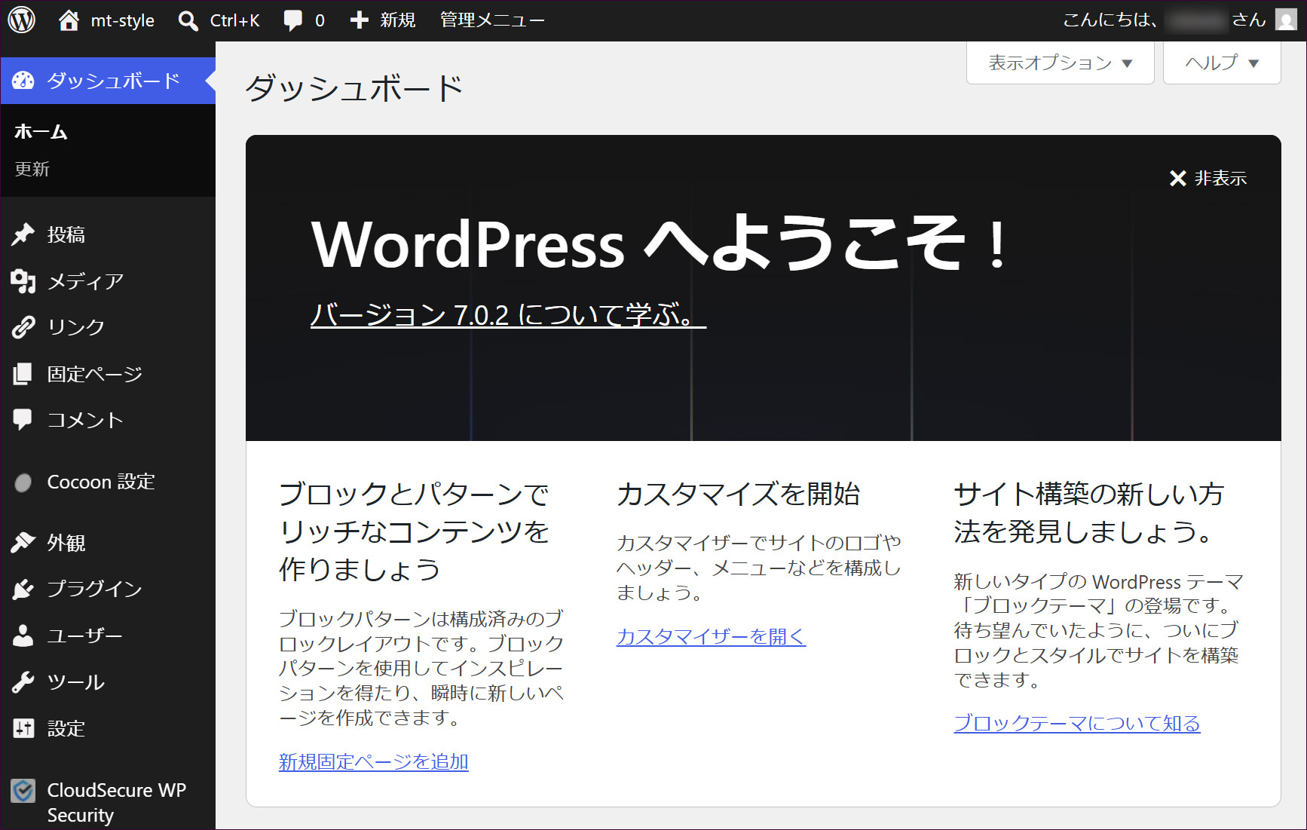Click the WordPress へようこそ！ heading
This screenshot has width=1307, height=830.
[660, 243]
